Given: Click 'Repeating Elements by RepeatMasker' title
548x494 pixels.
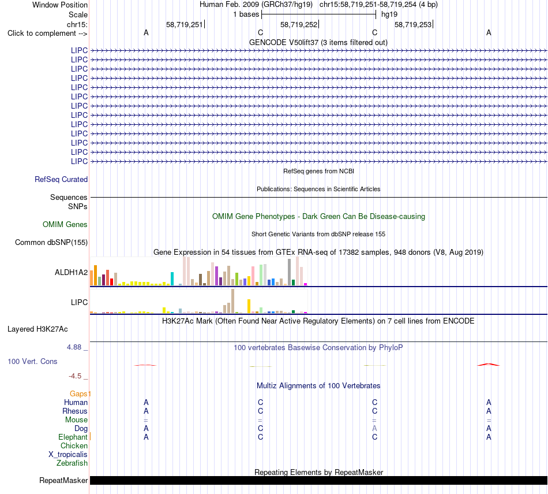Looking at the screenshot, I should 318,472.
